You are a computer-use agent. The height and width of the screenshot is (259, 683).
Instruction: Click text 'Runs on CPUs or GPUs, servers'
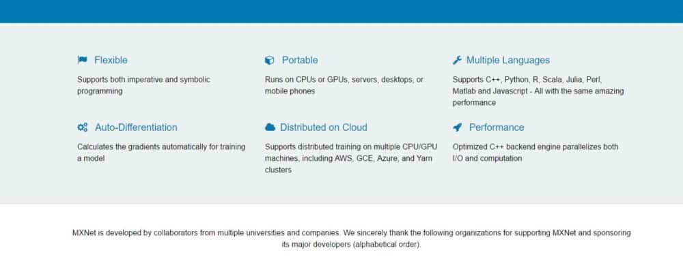pos(322,80)
